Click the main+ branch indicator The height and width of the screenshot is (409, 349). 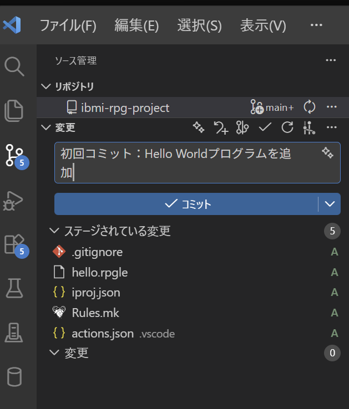(x=272, y=107)
